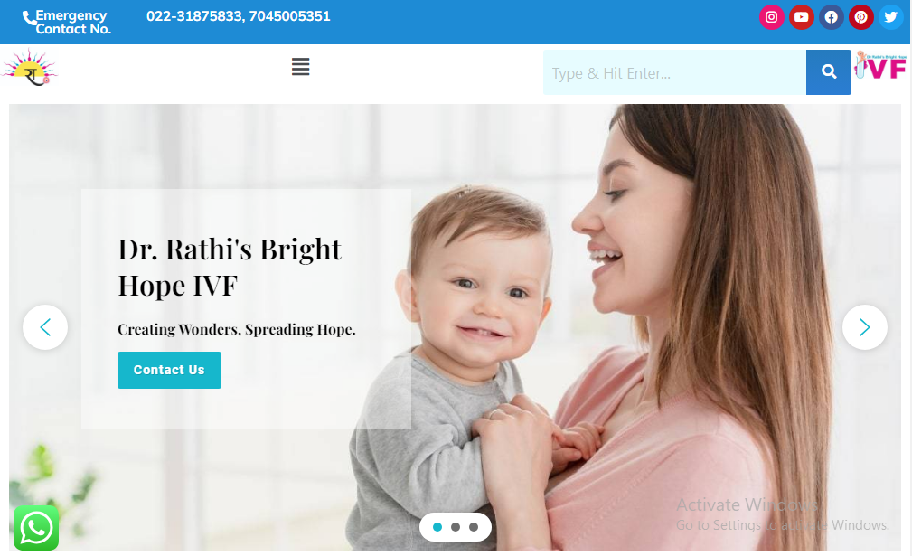Open the Twitter social icon

click(x=890, y=17)
